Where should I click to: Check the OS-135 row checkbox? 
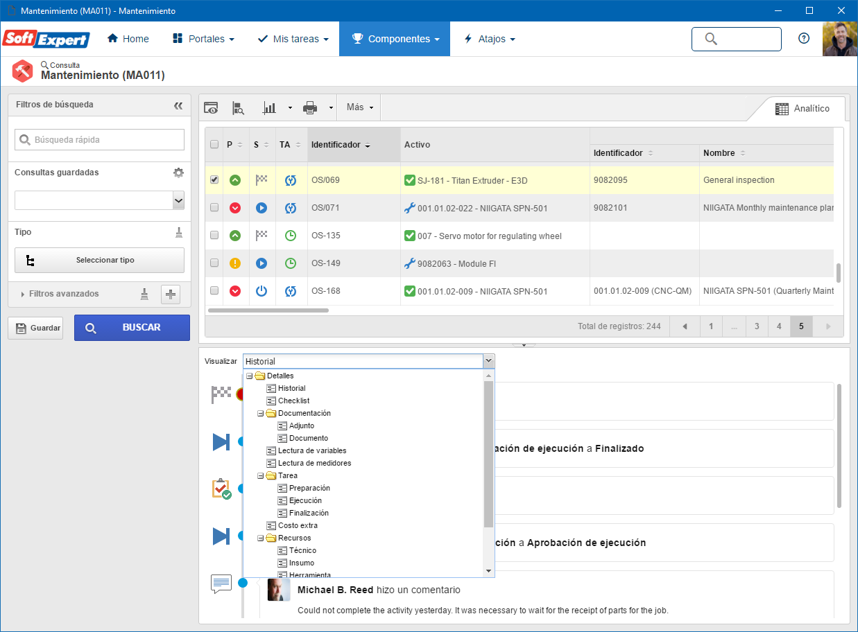coord(214,235)
